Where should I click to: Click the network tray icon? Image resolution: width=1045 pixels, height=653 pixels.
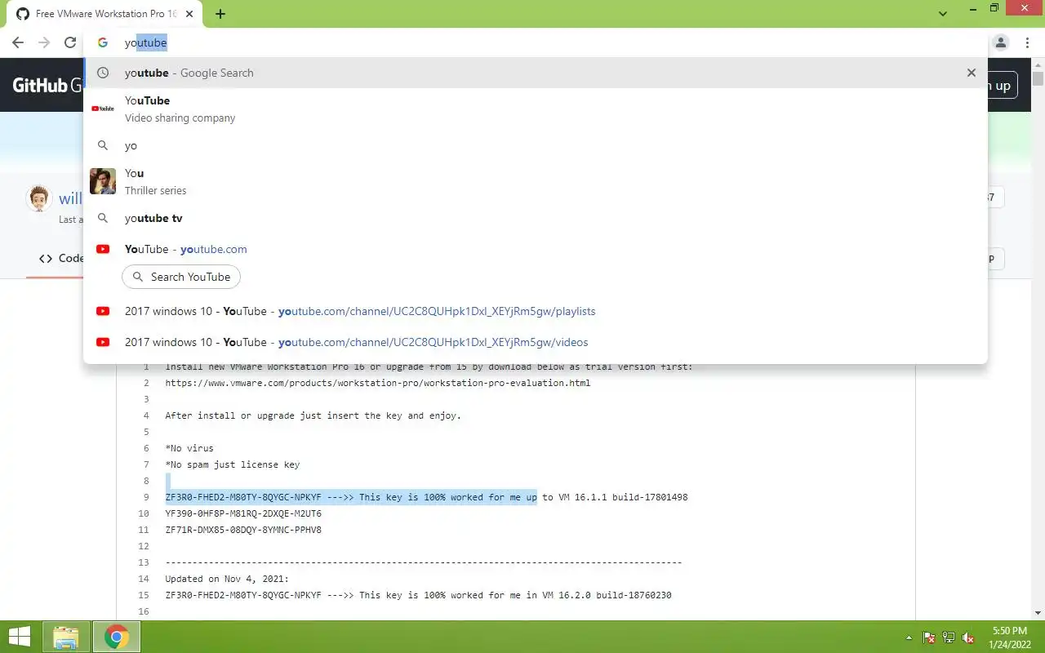tap(949, 637)
